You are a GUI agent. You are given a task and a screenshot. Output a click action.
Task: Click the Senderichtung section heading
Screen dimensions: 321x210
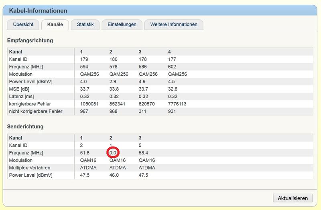(x=25, y=127)
